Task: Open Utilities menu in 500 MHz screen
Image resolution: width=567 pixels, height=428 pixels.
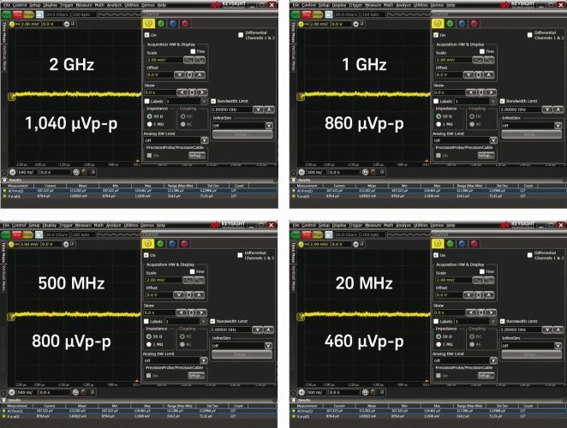Action: 131,225
